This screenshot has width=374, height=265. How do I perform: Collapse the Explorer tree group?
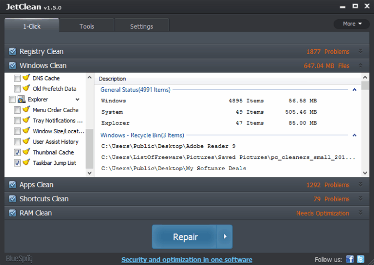pos(78,99)
